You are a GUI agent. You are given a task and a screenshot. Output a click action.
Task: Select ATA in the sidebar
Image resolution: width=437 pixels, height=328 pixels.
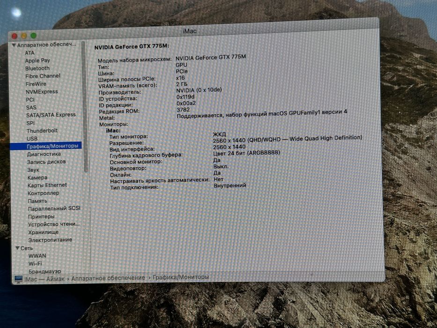click(x=30, y=52)
